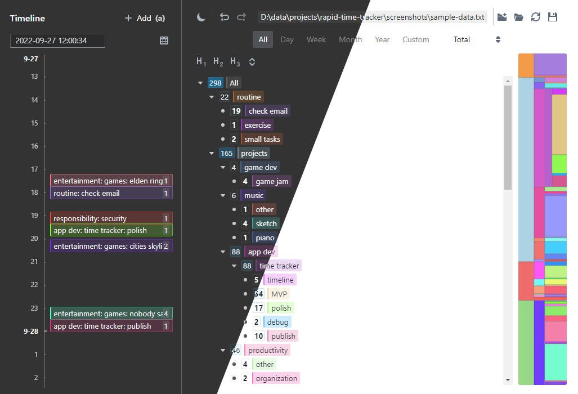The width and height of the screenshot is (578, 394).
Task: Collapse the time tracker node
Action: (x=234, y=266)
